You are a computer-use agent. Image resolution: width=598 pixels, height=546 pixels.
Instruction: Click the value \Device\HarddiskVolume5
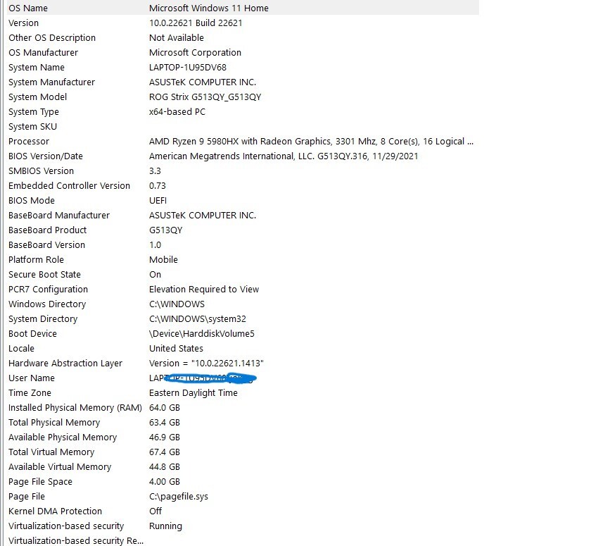pos(201,334)
